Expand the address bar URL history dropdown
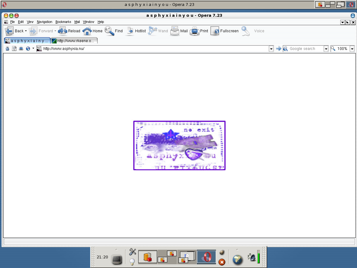357x268 pixels. pos(271,49)
